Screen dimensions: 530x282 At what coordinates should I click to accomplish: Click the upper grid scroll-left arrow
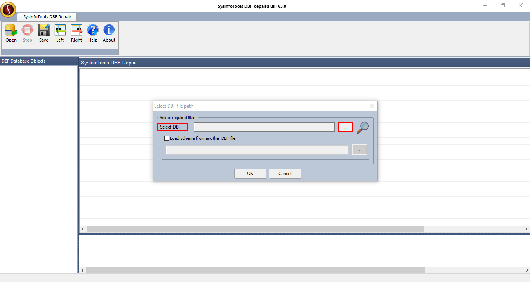pyautogui.click(x=83, y=229)
